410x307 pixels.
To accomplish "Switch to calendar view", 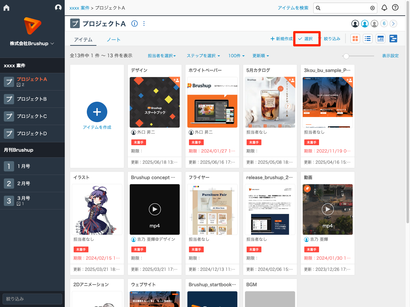I will (381, 39).
